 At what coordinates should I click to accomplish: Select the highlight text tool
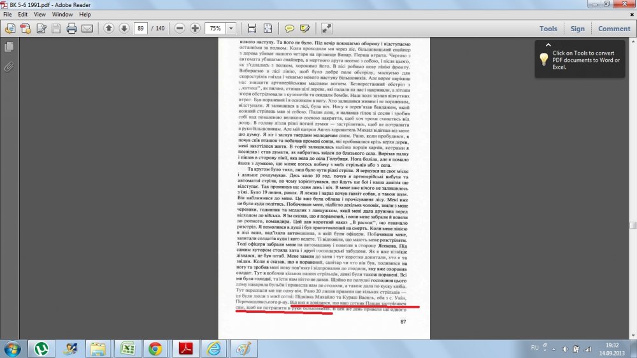304,29
